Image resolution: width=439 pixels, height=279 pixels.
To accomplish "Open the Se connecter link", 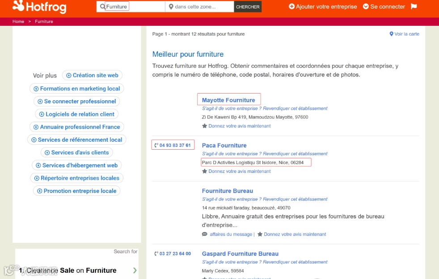I will (384, 6).
